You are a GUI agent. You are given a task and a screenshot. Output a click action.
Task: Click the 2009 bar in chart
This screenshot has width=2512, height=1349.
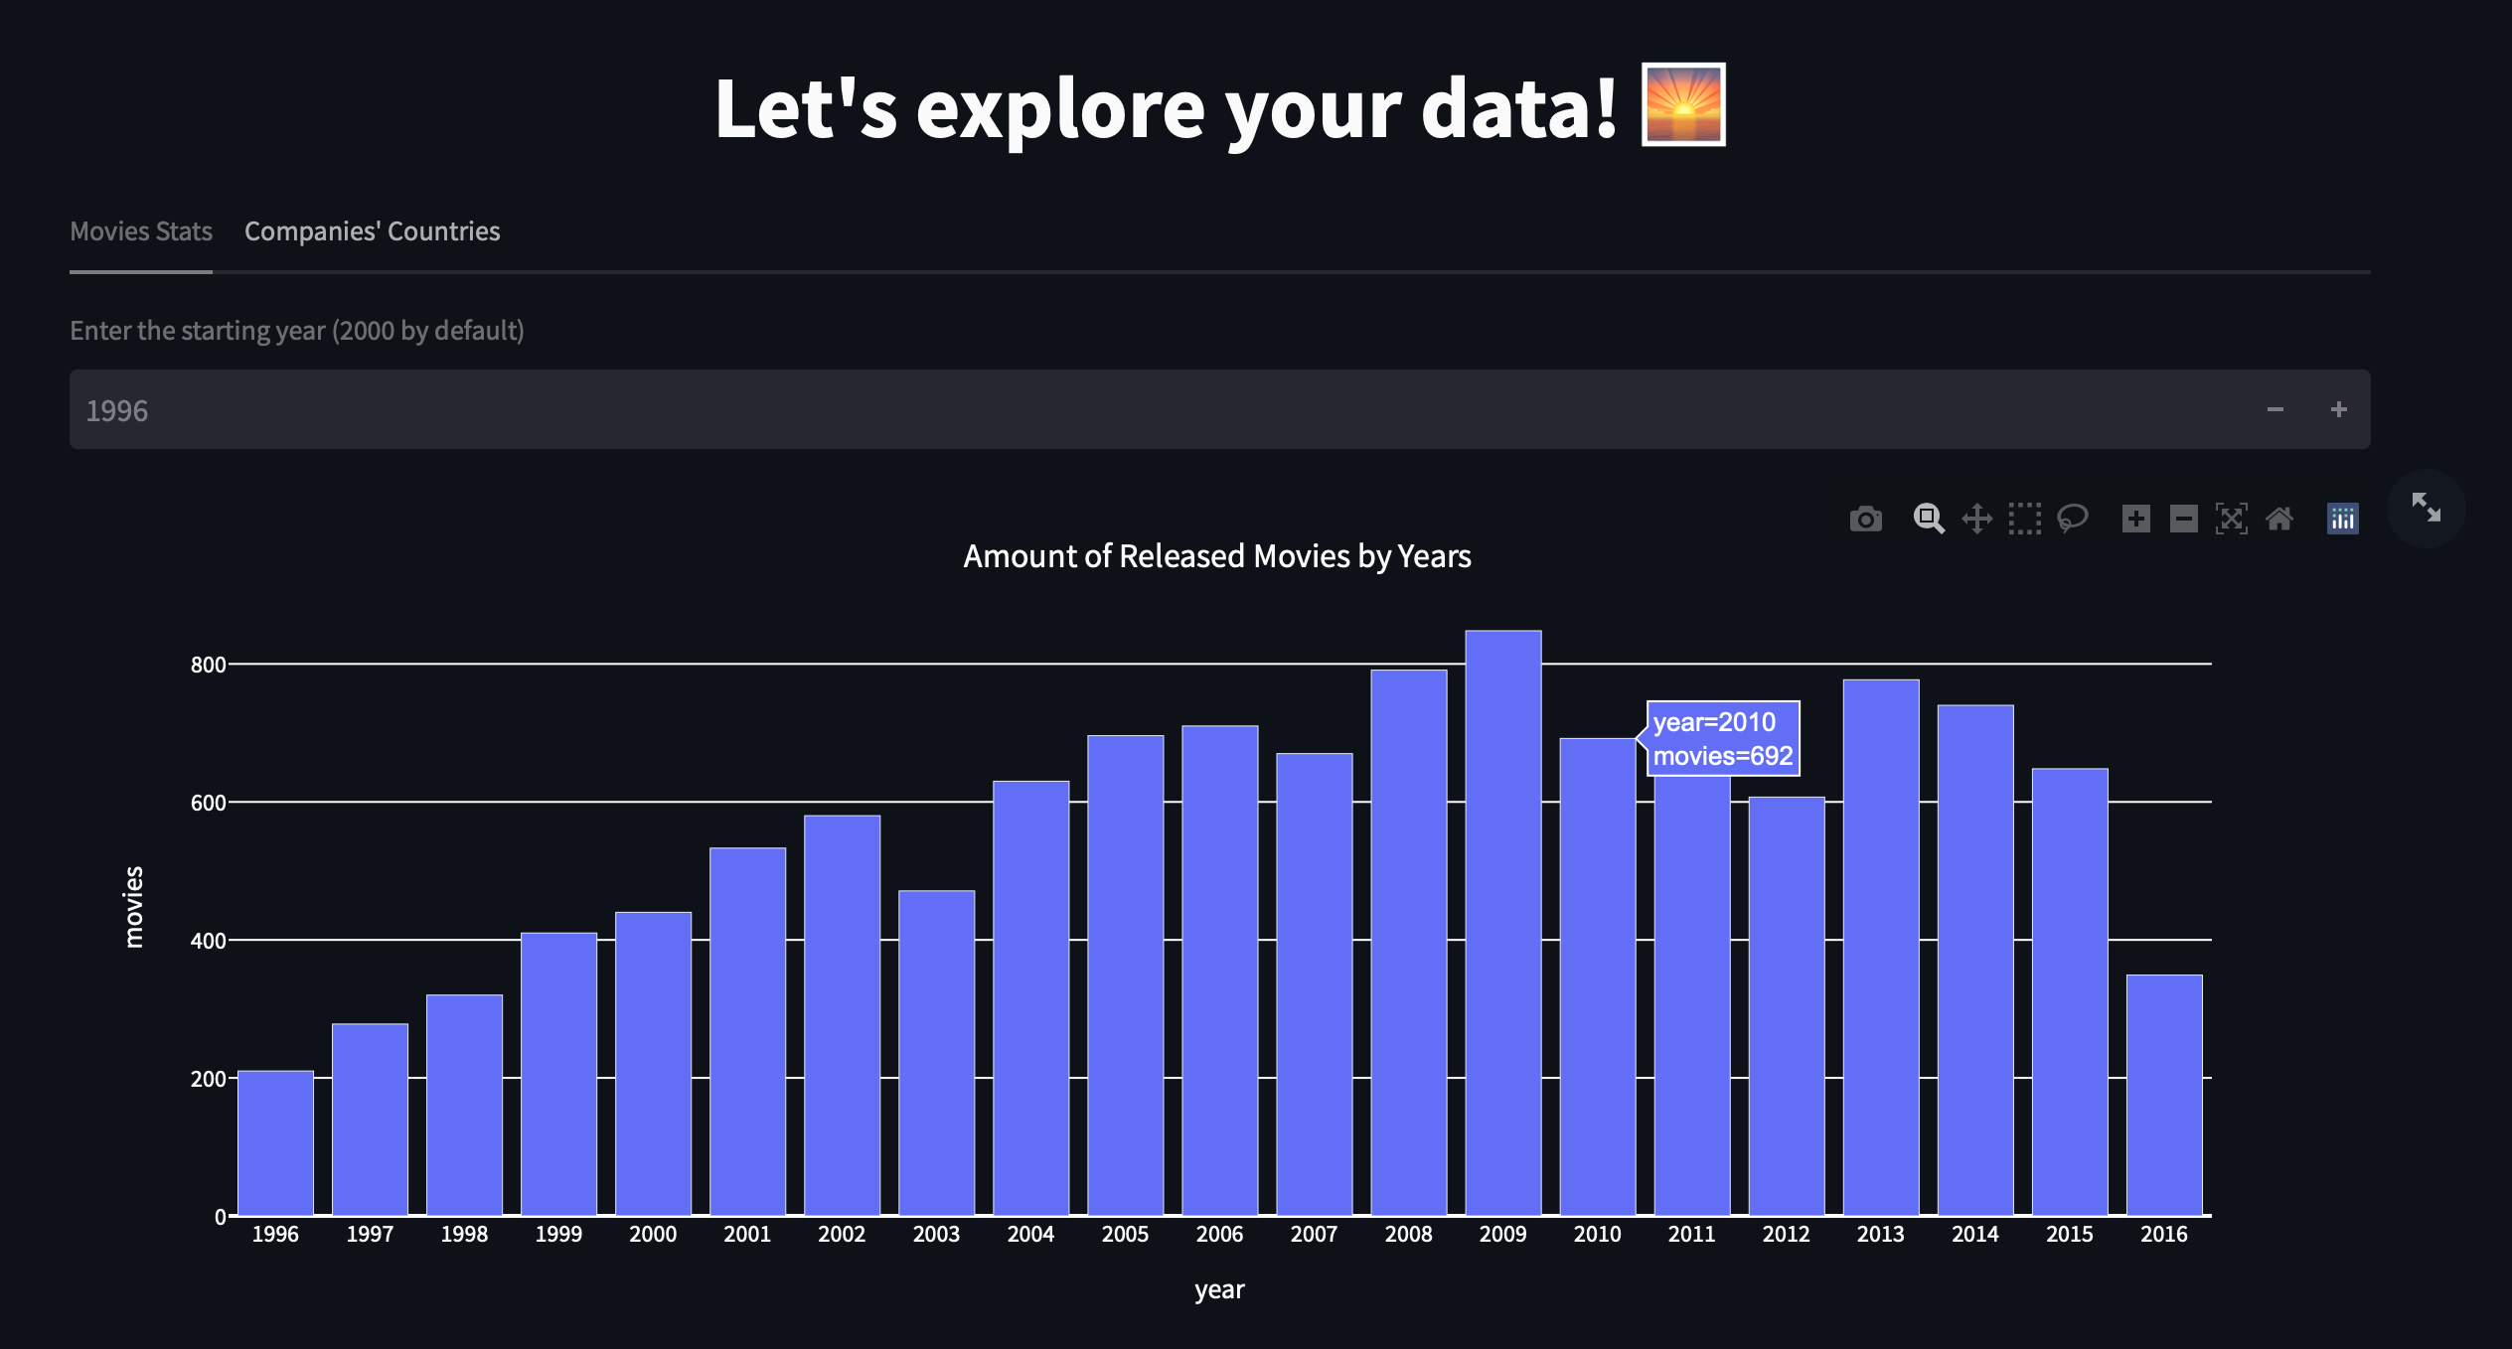1502,924
